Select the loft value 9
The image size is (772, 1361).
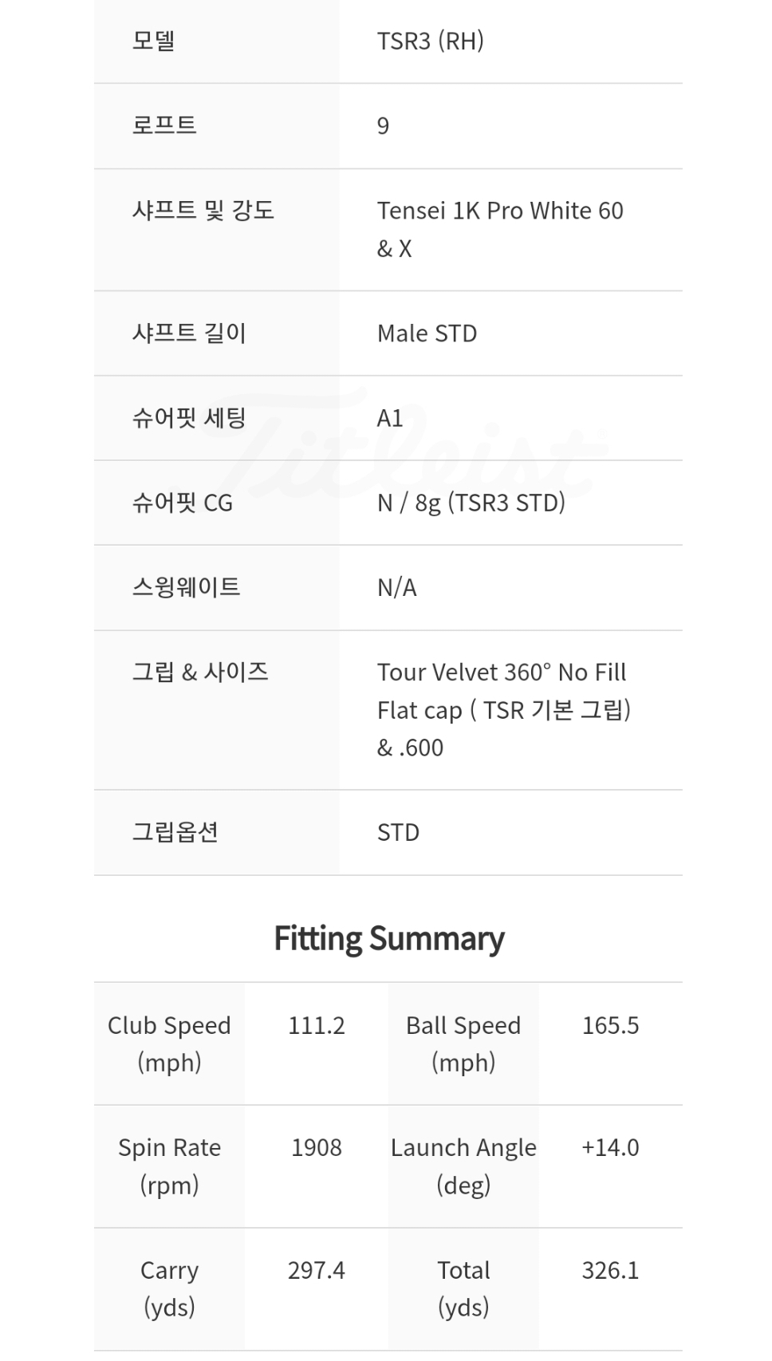point(383,126)
